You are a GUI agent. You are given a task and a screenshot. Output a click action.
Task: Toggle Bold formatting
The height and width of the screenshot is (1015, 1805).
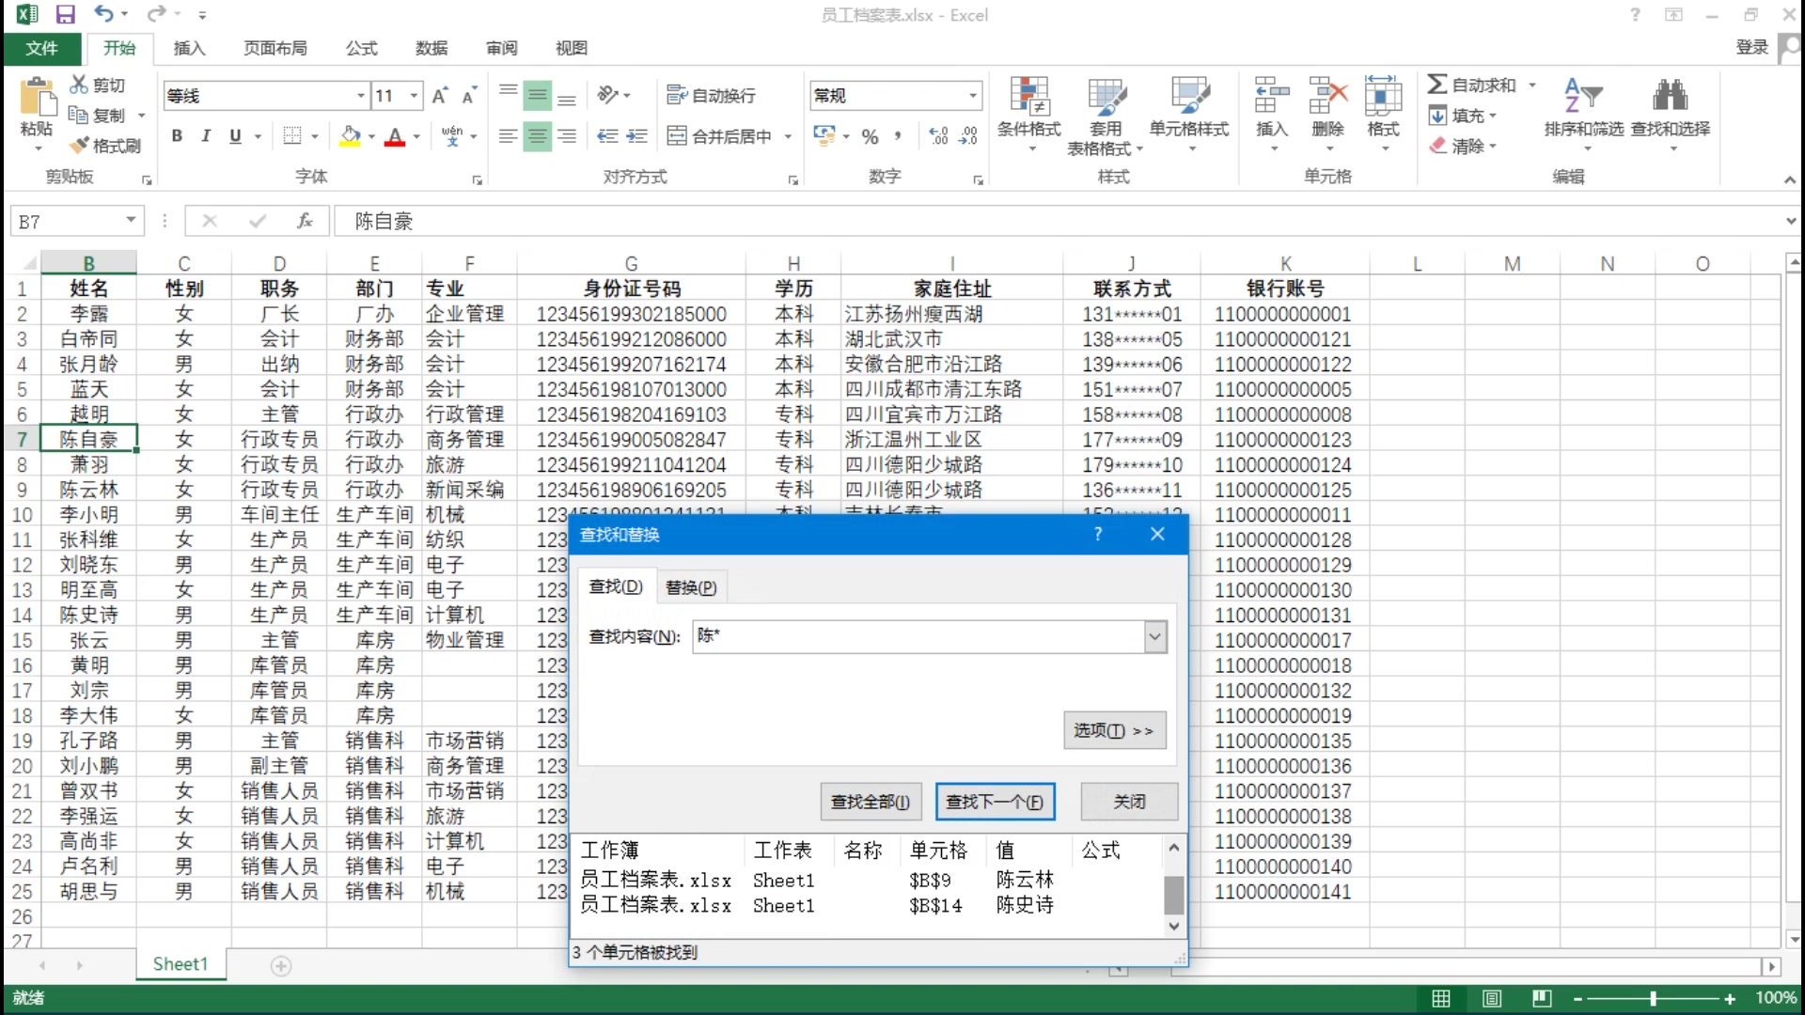pyautogui.click(x=177, y=136)
